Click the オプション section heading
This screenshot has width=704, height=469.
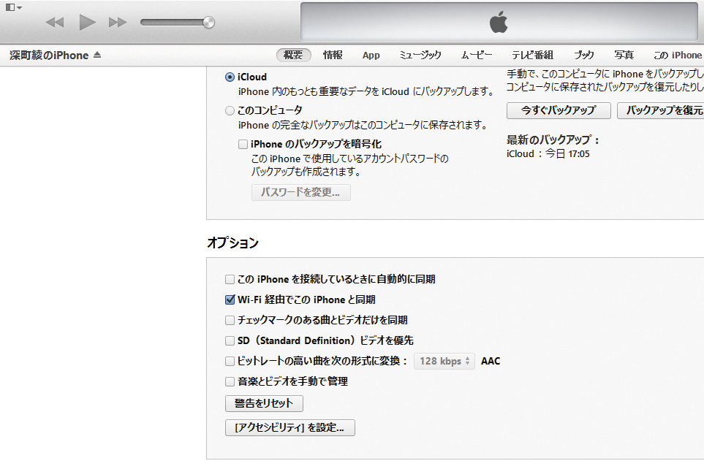[232, 243]
